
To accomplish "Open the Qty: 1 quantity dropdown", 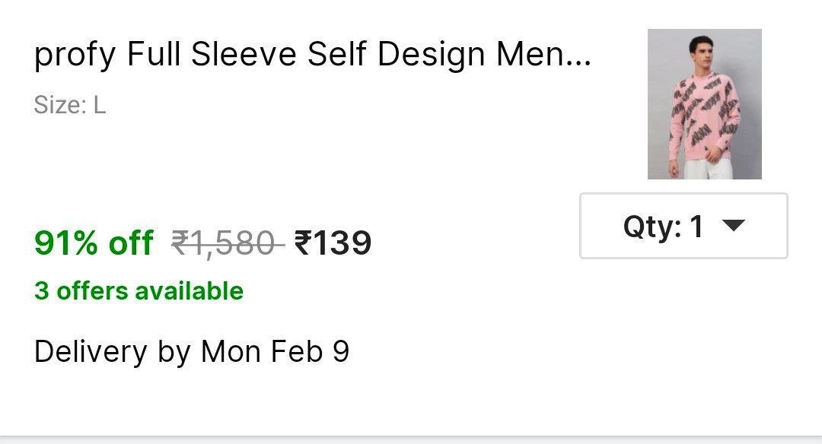I will pyautogui.click(x=683, y=226).
